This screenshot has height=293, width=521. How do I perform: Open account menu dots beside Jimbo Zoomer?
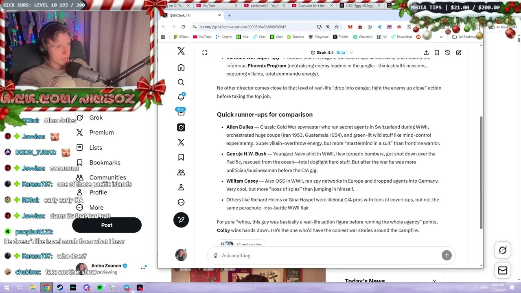click(143, 268)
